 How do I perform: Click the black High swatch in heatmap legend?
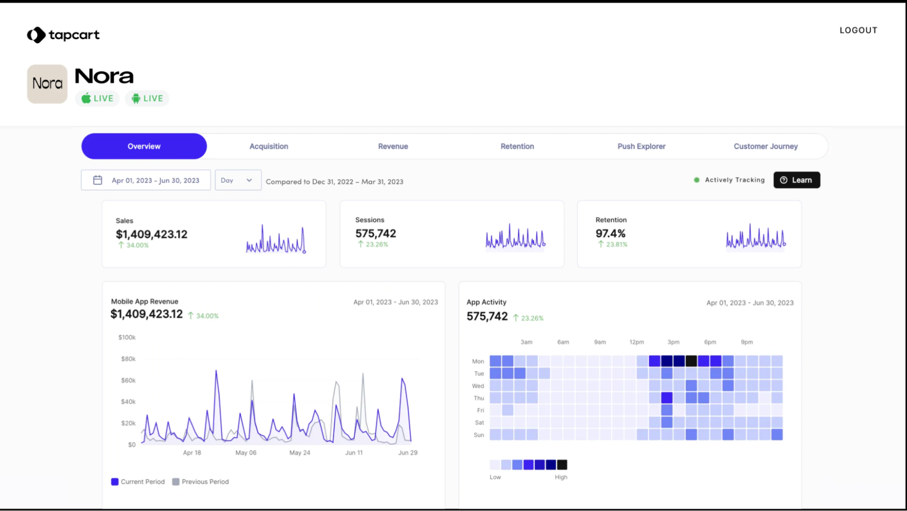click(x=562, y=465)
